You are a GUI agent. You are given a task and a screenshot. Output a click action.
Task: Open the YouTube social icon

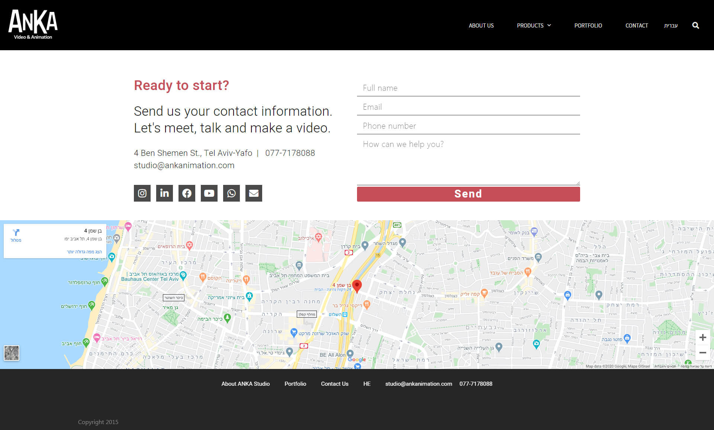click(x=209, y=193)
